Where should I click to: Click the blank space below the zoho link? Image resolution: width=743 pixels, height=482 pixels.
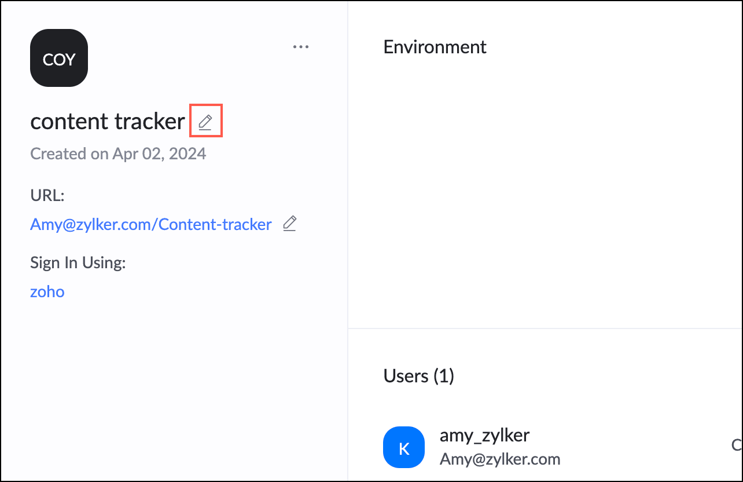[174, 388]
